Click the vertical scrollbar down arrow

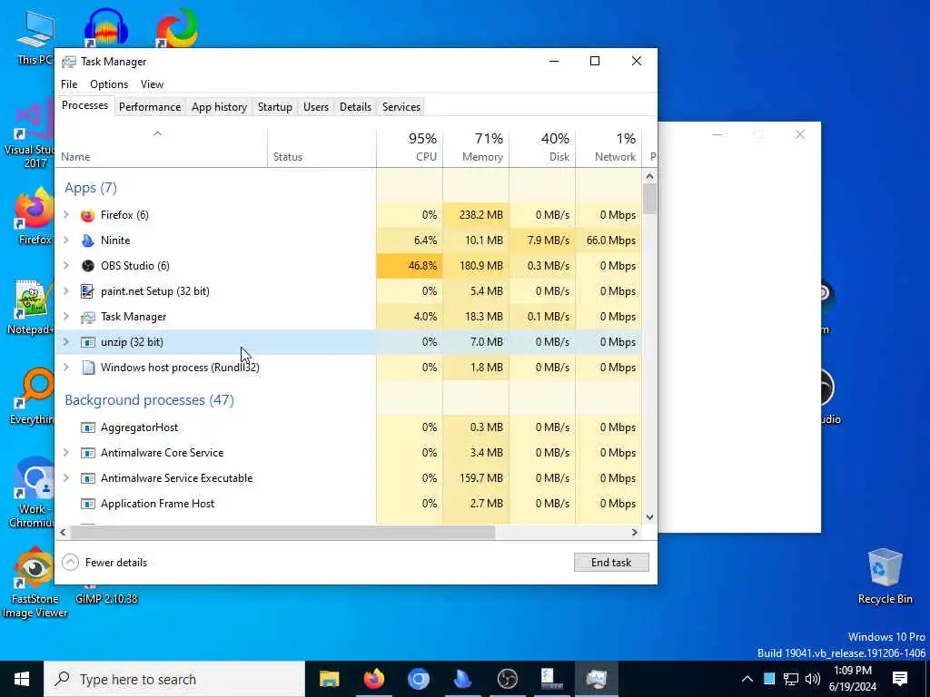(x=649, y=516)
